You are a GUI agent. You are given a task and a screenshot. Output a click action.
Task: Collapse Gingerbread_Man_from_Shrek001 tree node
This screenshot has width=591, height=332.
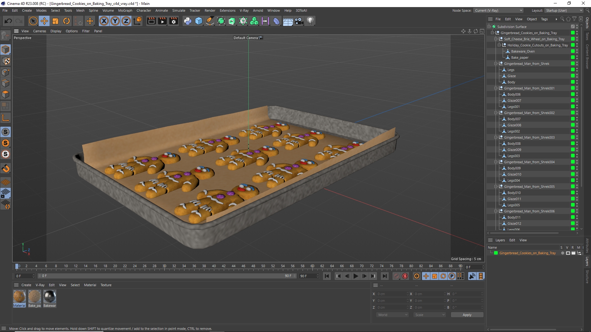[496, 88]
